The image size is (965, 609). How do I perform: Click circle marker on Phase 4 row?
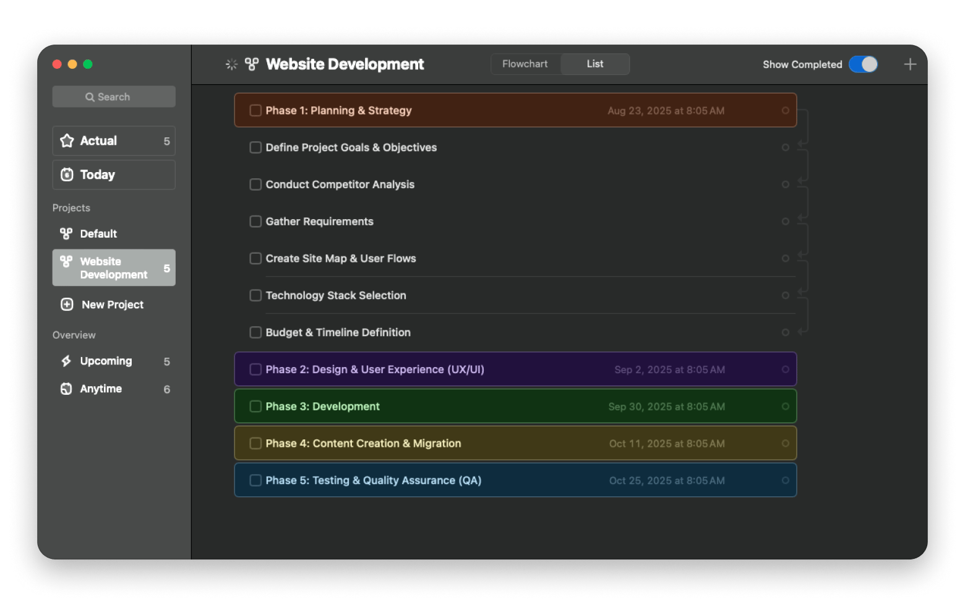coord(786,444)
